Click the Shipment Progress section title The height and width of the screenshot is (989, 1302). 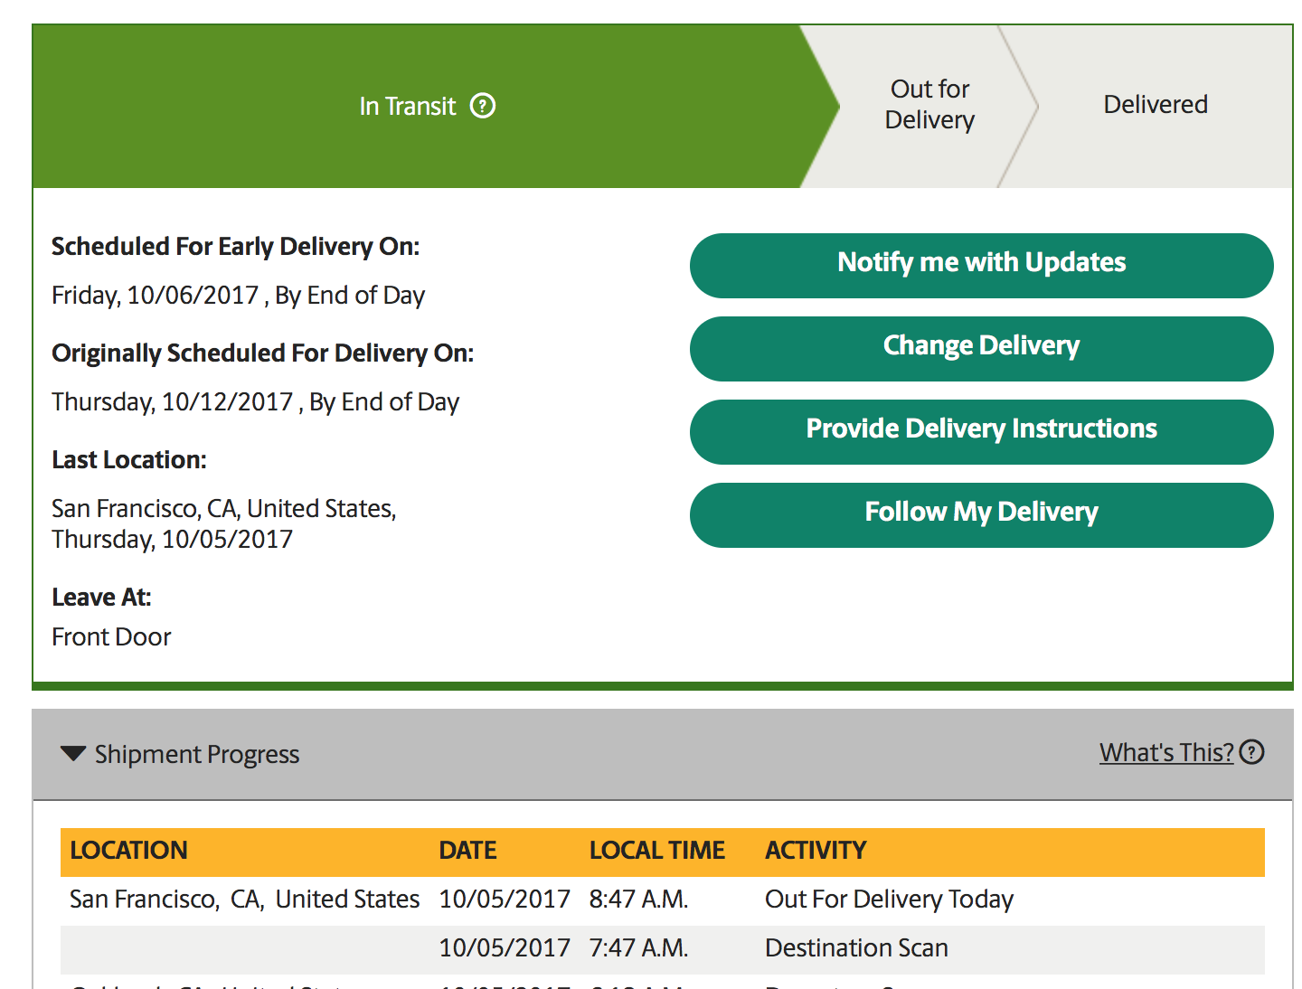tap(197, 755)
